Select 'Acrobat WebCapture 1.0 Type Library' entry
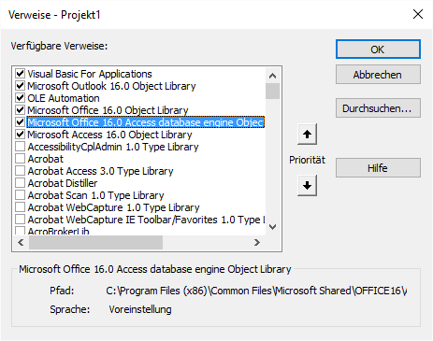The width and height of the screenshot is (433, 341). 113,207
